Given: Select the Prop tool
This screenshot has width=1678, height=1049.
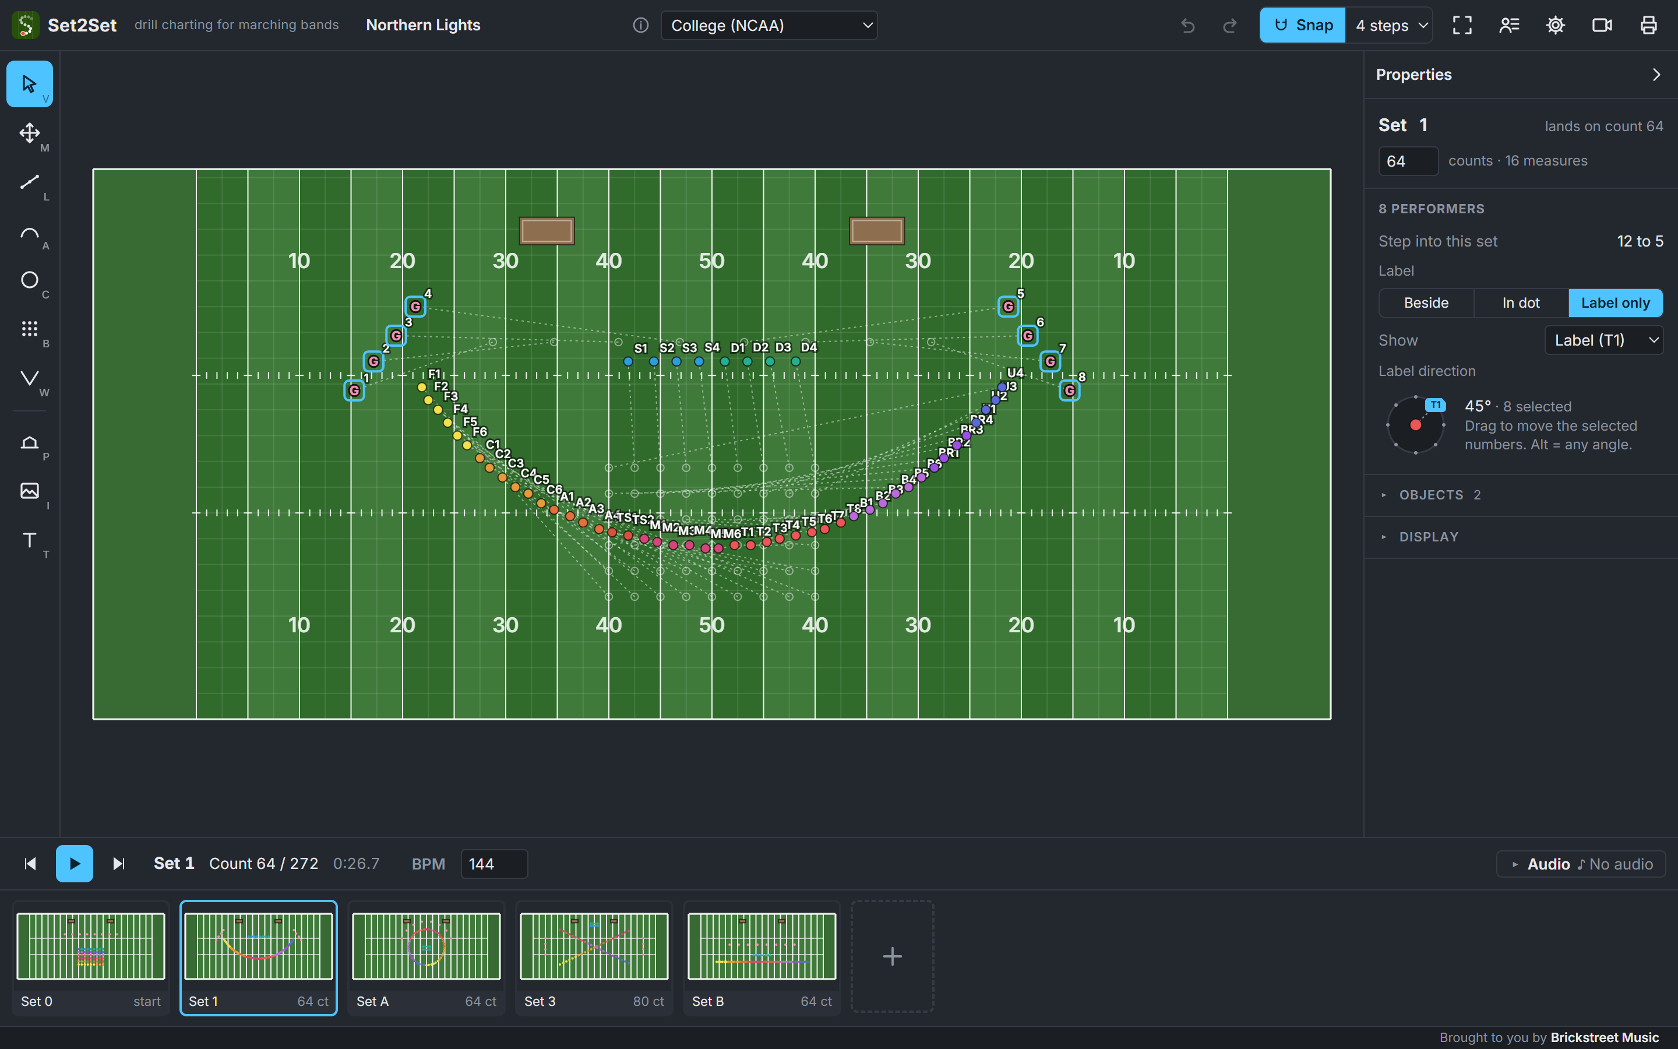Looking at the screenshot, I should [x=29, y=442].
